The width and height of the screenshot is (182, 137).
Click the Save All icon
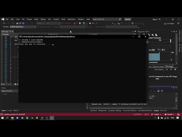point(23,23)
